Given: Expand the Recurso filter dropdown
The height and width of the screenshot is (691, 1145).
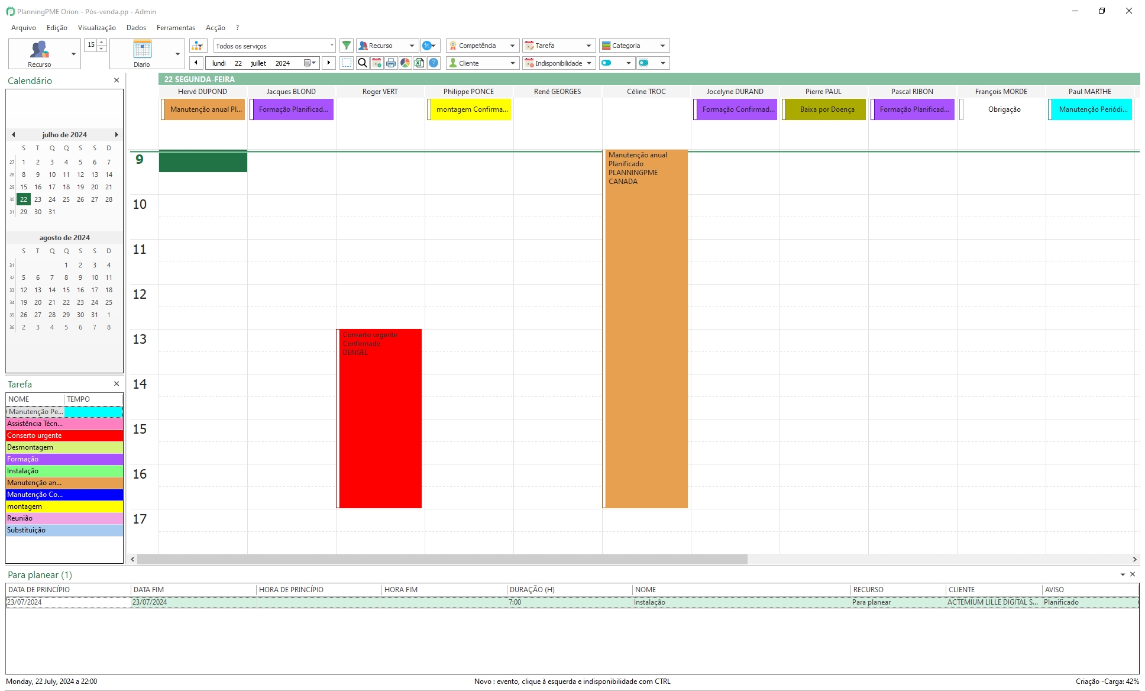Looking at the screenshot, I should [x=412, y=46].
